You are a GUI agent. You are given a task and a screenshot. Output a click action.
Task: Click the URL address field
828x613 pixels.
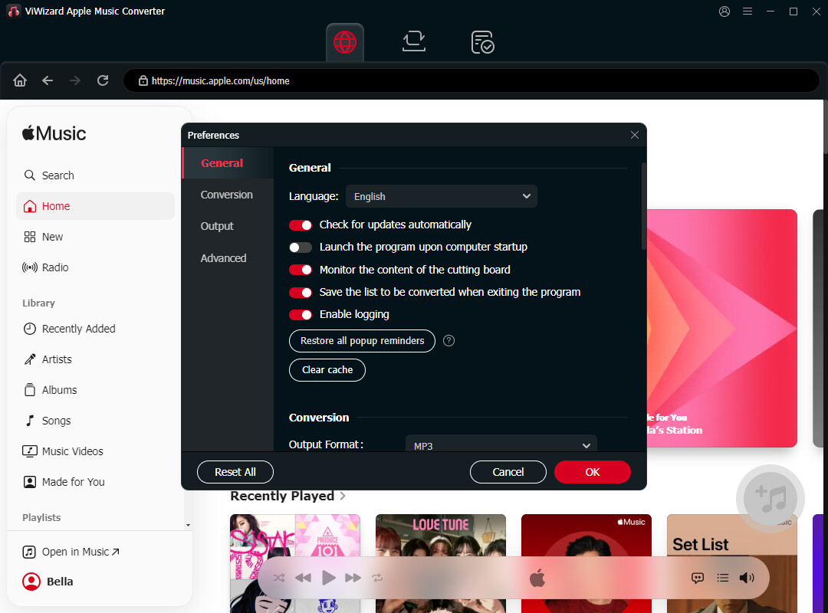(x=471, y=80)
